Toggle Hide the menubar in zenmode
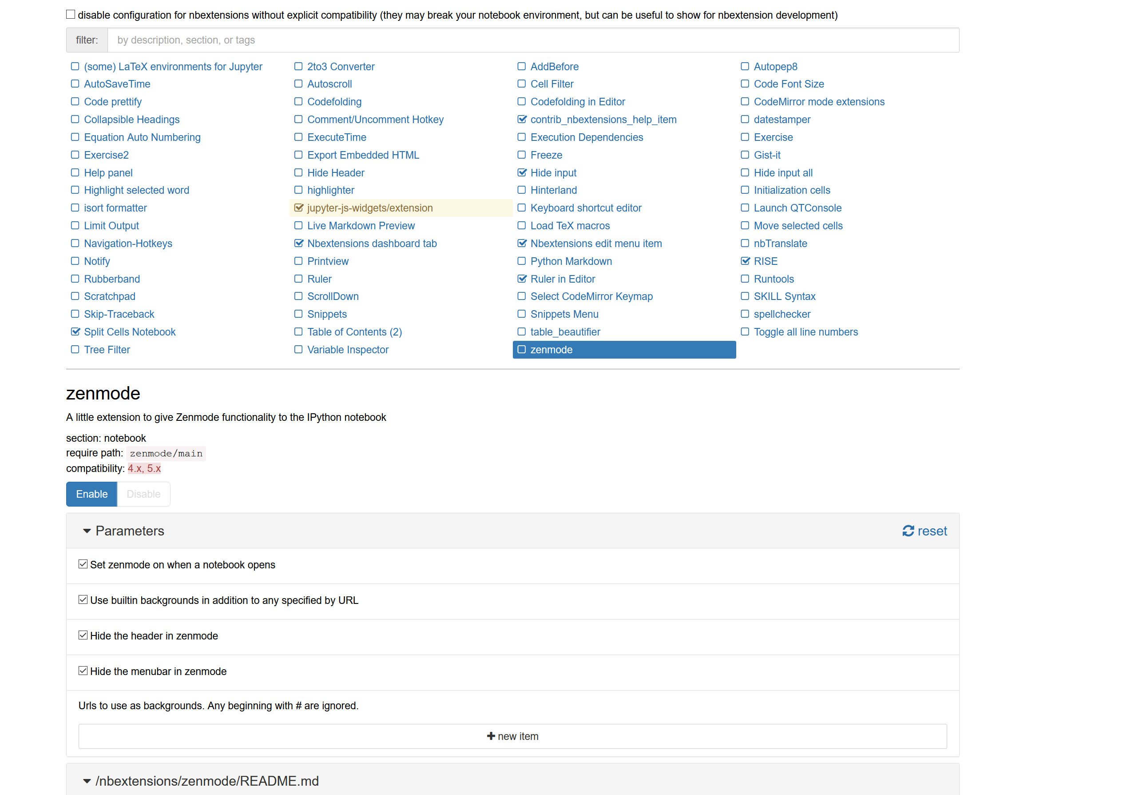 (83, 671)
